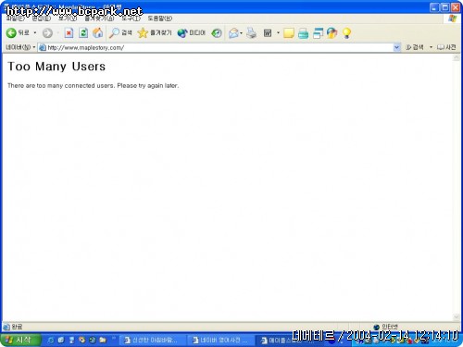Click the Too Many Users heading
This screenshot has width=463, height=347.
[x=56, y=67]
